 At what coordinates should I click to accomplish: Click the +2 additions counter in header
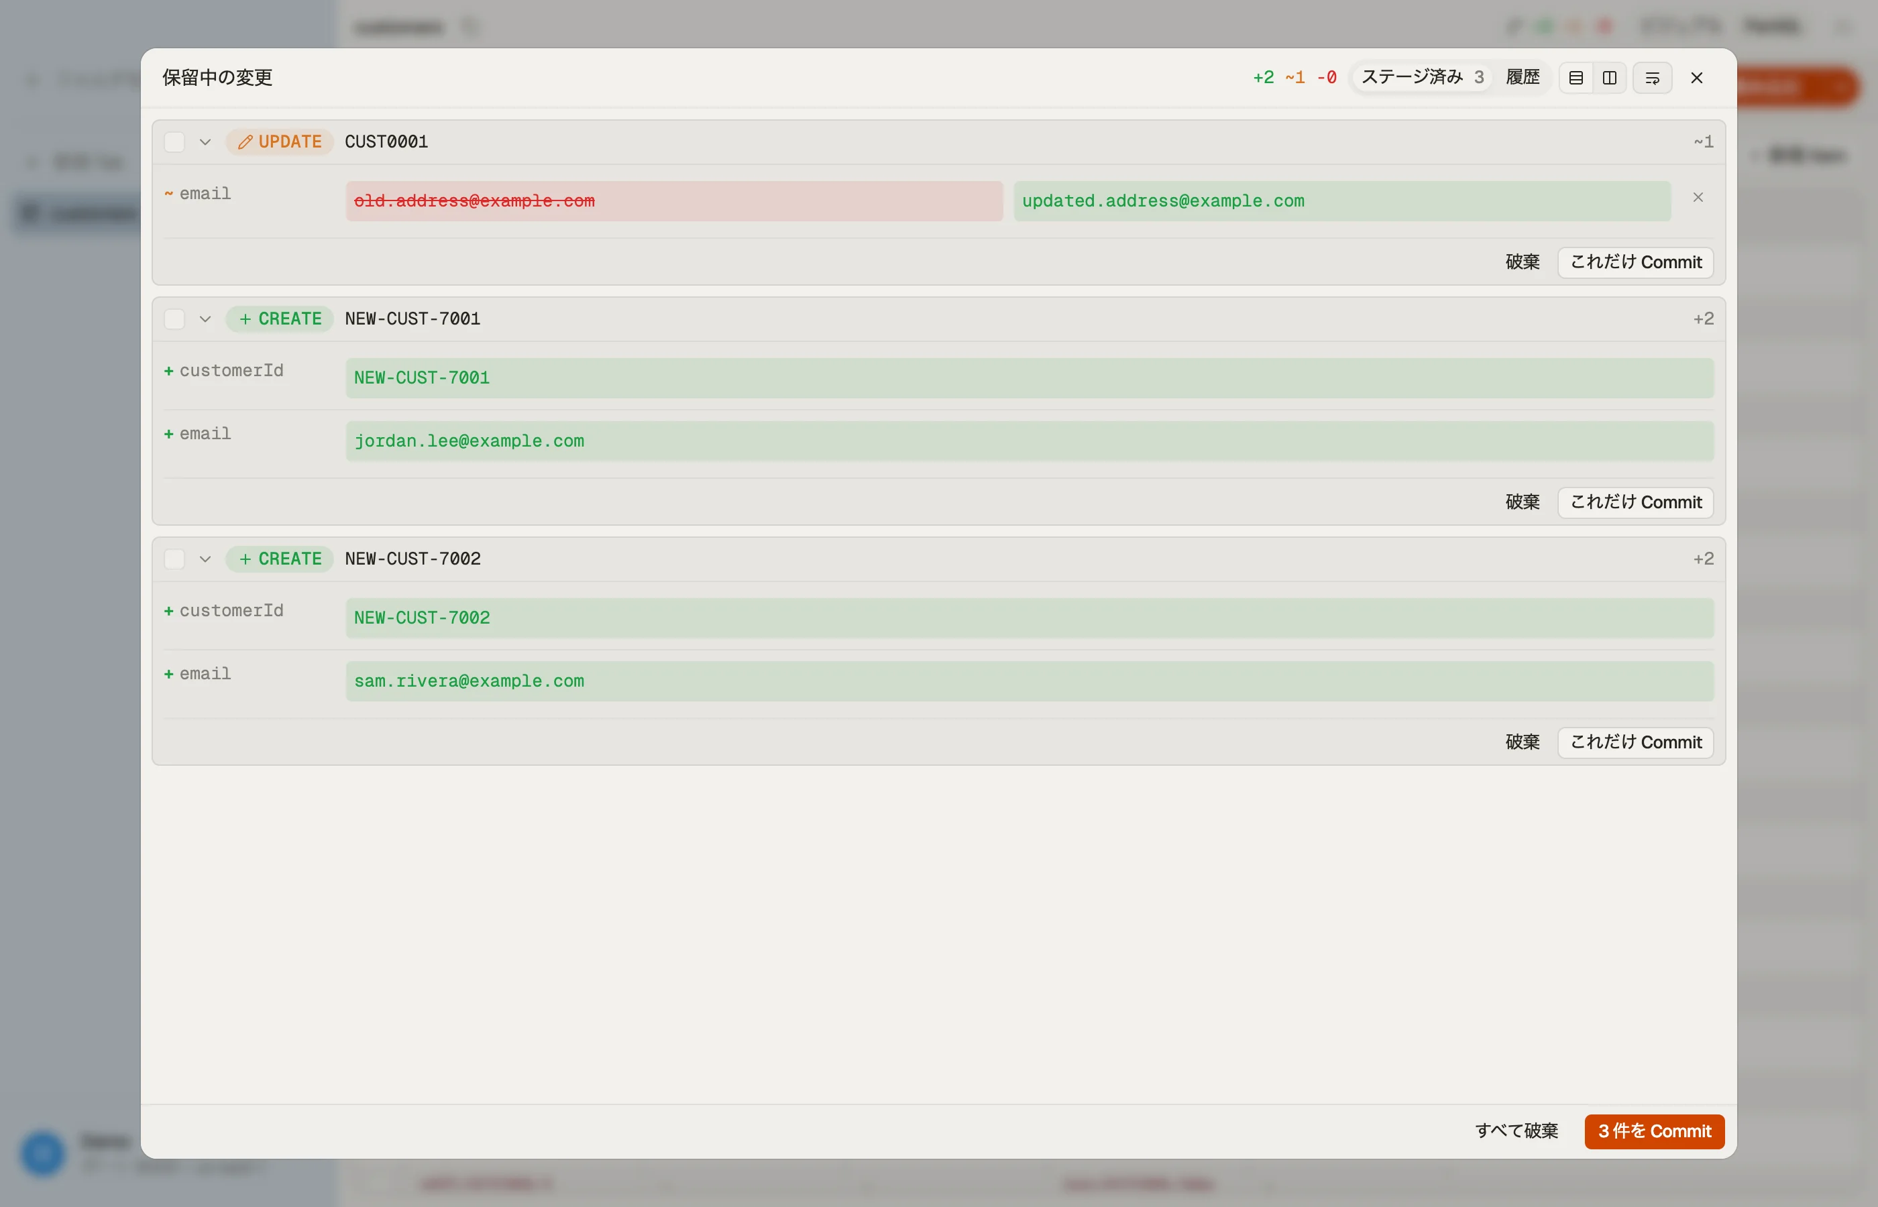tap(1263, 78)
